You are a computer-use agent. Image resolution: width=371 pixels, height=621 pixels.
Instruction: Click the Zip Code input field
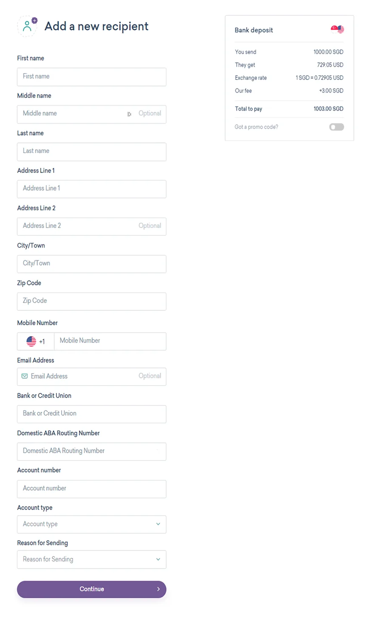[x=91, y=301]
